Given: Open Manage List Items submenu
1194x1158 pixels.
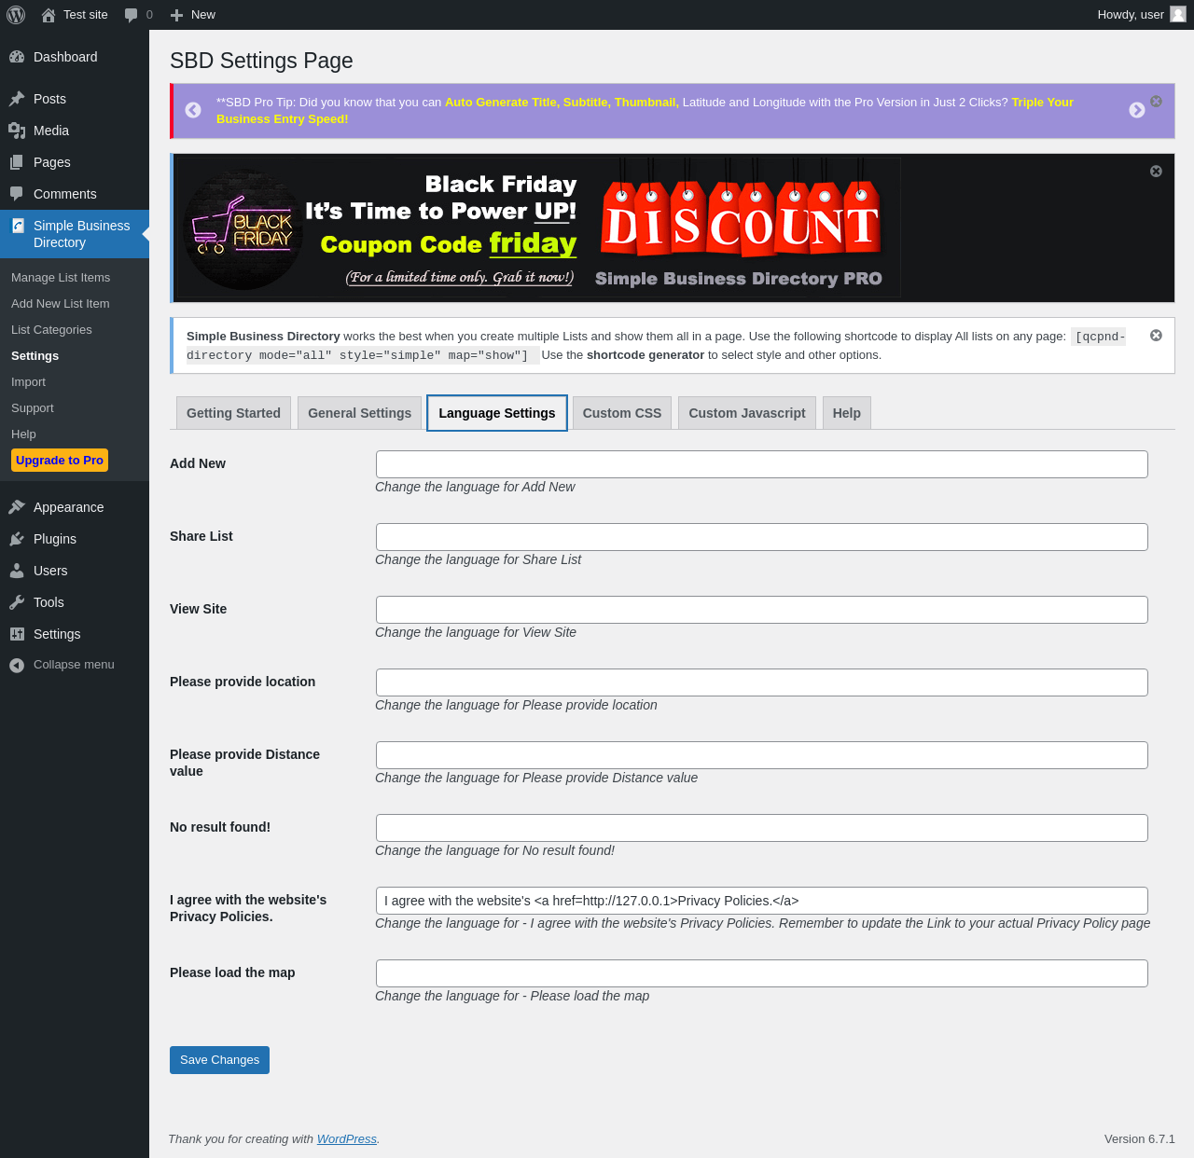Looking at the screenshot, I should (61, 278).
